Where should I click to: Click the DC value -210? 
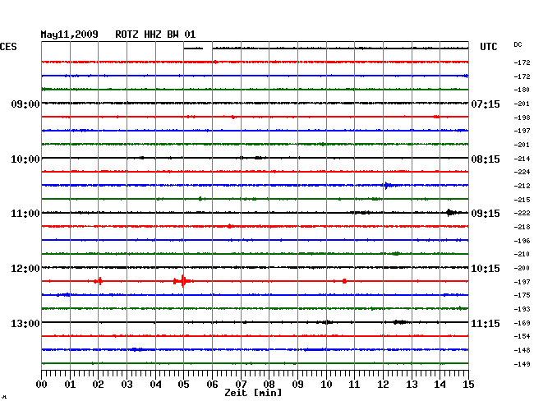[522, 254]
